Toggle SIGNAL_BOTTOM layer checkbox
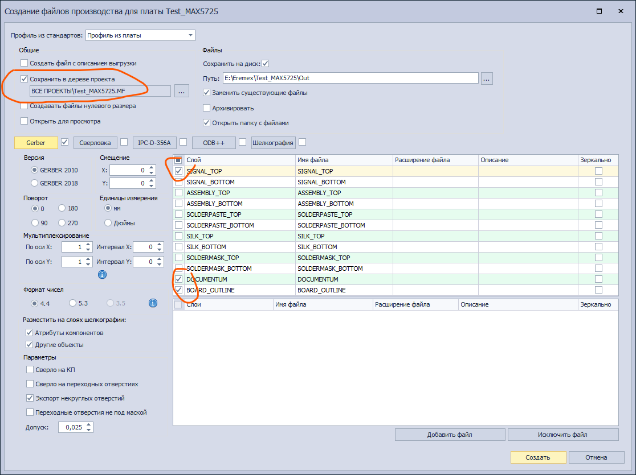 (x=179, y=182)
